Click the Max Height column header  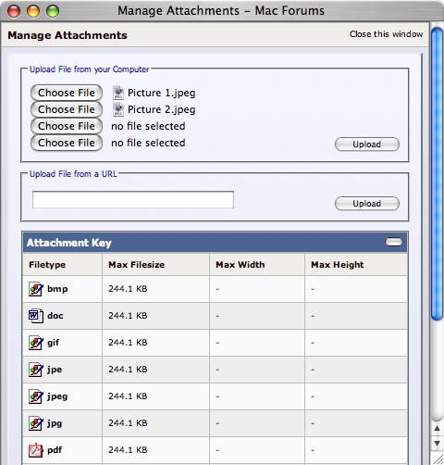click(x=356, y=265)
